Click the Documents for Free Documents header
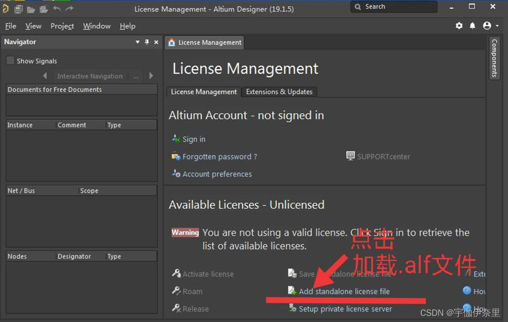The image size is (508, 322). pos(82,89)
